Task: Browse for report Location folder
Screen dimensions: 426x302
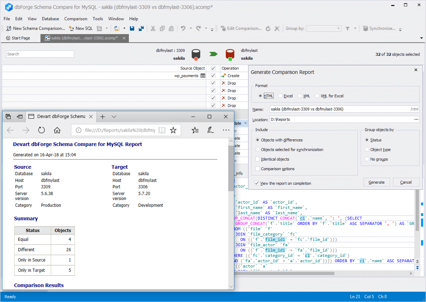Action: coord(416,119)
